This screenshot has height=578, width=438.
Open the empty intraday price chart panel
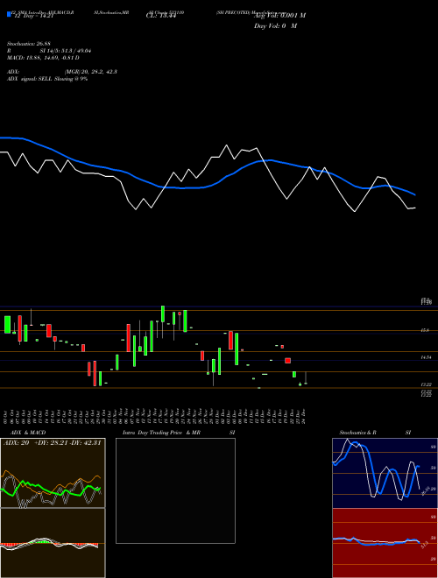tap(175, 490)
